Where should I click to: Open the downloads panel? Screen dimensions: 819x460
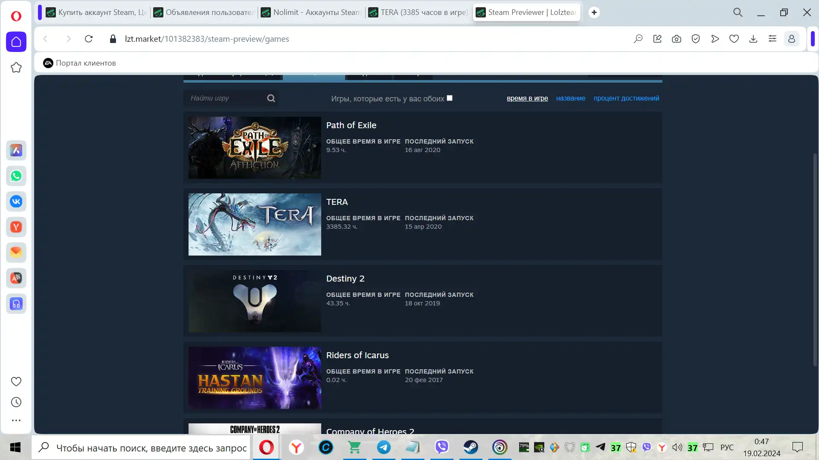[753, 39]
